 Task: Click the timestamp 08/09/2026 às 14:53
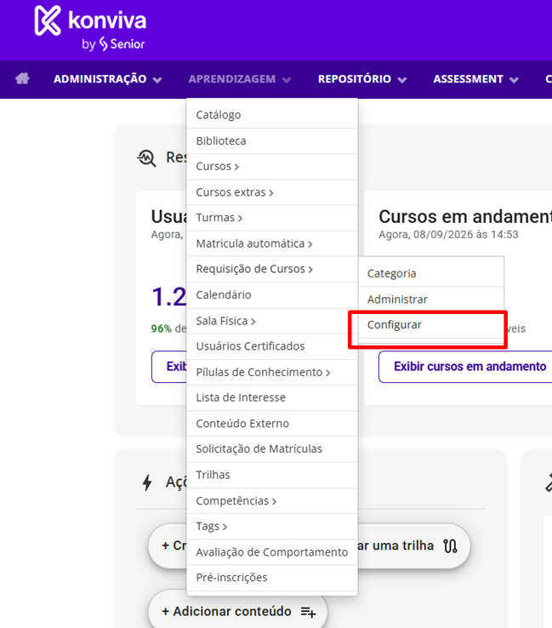(465, 234)
